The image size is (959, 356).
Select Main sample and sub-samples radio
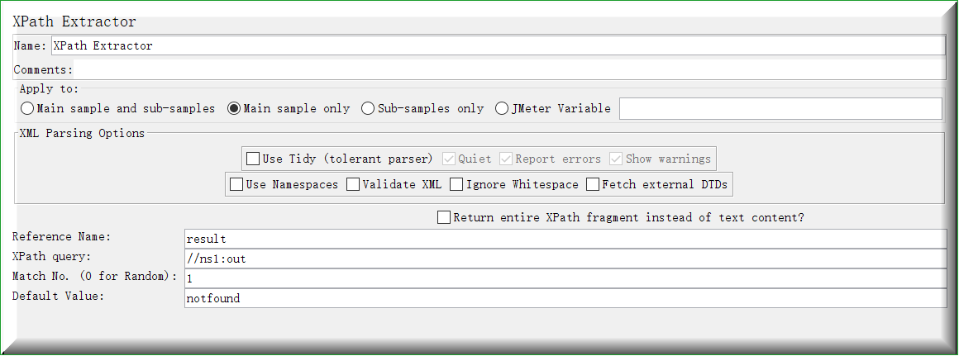coord(118,109)
